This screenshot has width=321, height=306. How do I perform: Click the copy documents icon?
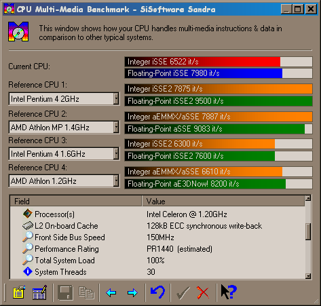(86, 293)
